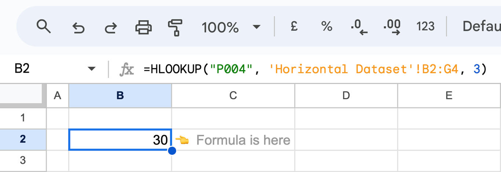Increase decimal places
Image resolution: width=501 pixels, height=172 pixels.
pos(392,27)
